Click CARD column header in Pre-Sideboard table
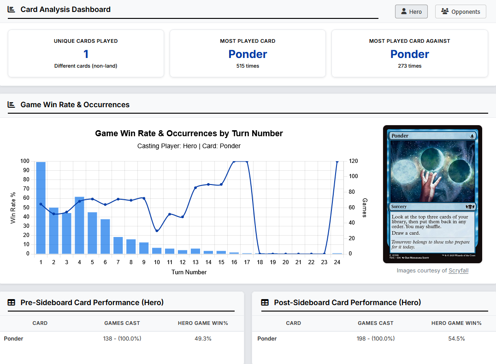Viewport: 496px width, 364px height. click(40, 324)
